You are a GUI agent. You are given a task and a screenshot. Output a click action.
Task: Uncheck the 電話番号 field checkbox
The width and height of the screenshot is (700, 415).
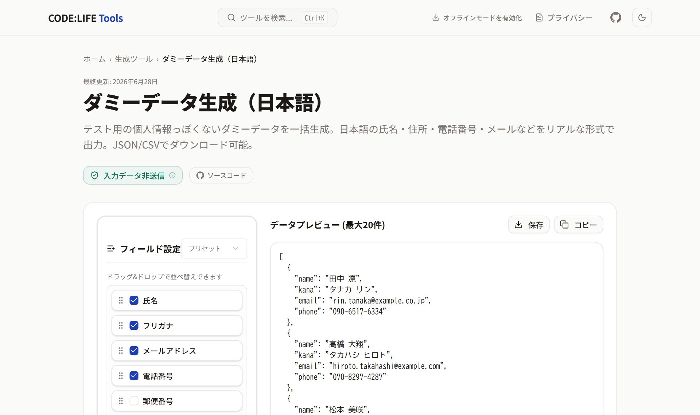(134, 376)
